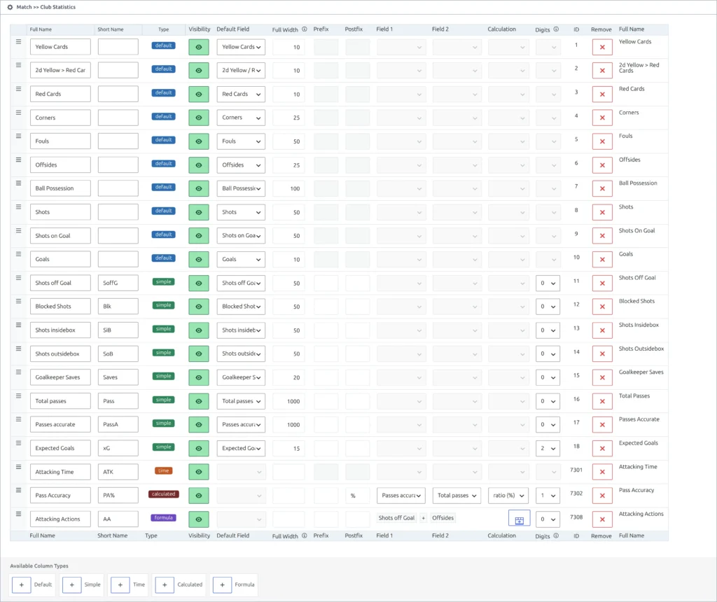Open formula editor for Attacking Actions

(519, 519)
